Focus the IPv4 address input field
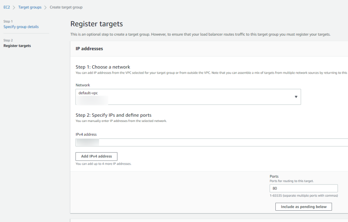 pyautogui.click(x=217, y=142)
